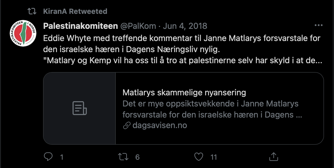This screenshot has width=334, height=168.
Task: Click the like count number 11
Action: point(214,157)
